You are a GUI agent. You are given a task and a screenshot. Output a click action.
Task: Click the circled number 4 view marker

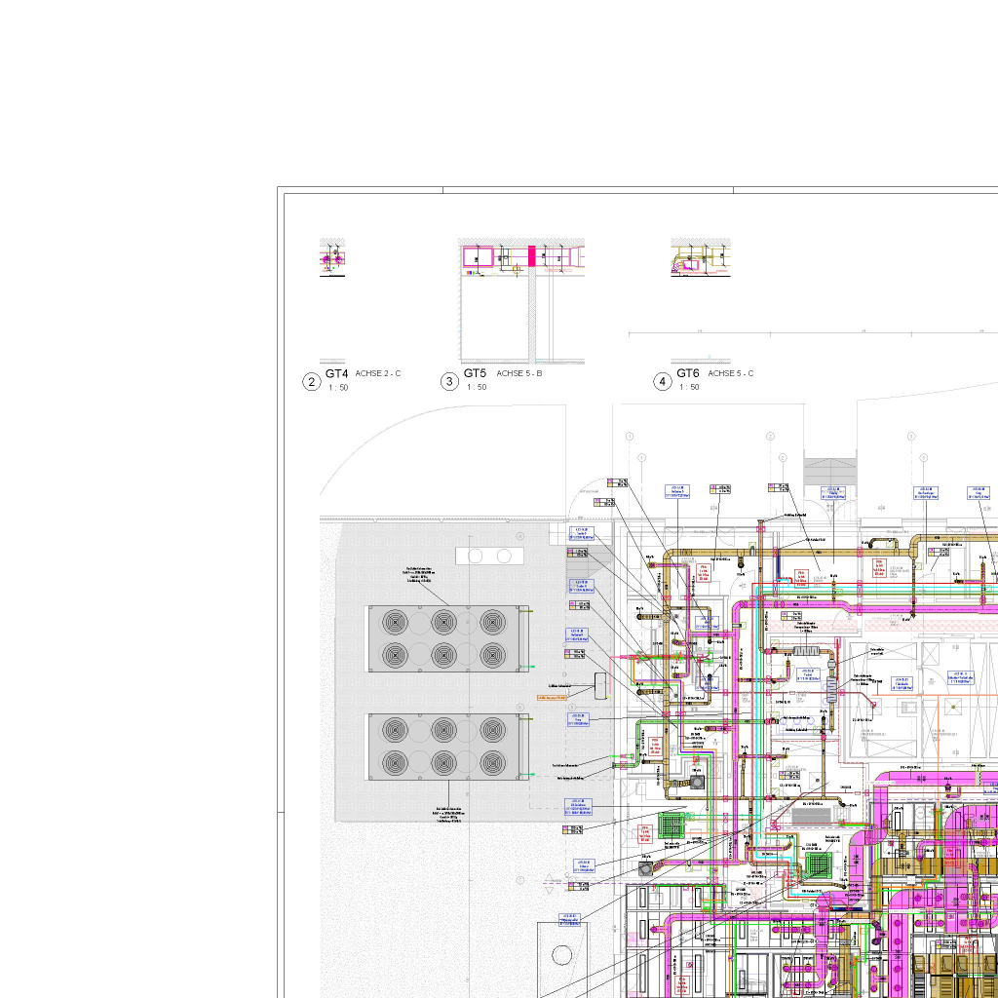coord(663,382)
